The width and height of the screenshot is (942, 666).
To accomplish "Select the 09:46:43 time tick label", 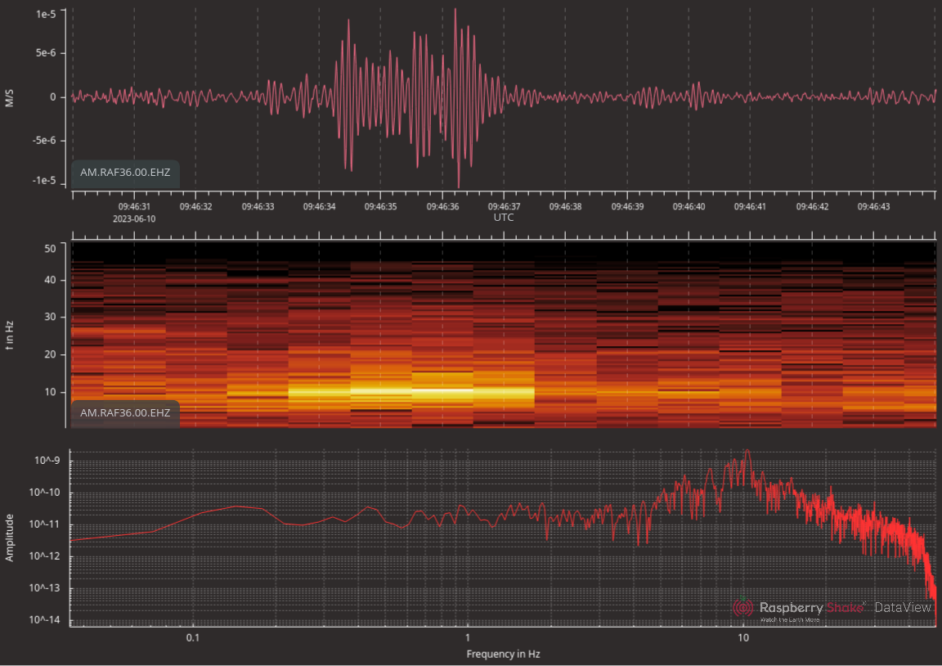I will click(x=873, y=207).
